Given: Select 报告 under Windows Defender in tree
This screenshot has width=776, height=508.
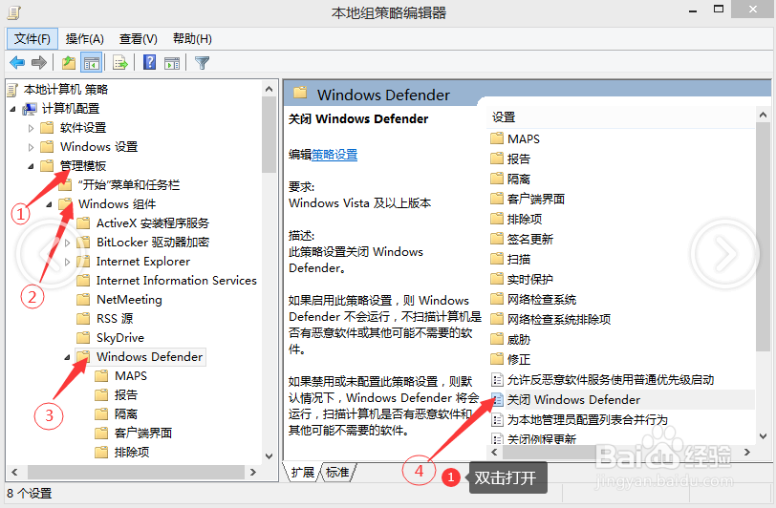Looking at the screenshot, I should click(x=126, y=394).
